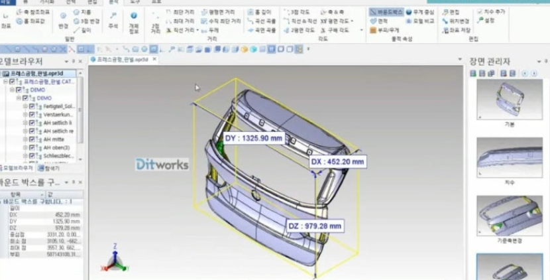This screenshot has height=280, width=550.
Task: Select the 치수 scene thumbnail
Action: click(x=510, y=157)
